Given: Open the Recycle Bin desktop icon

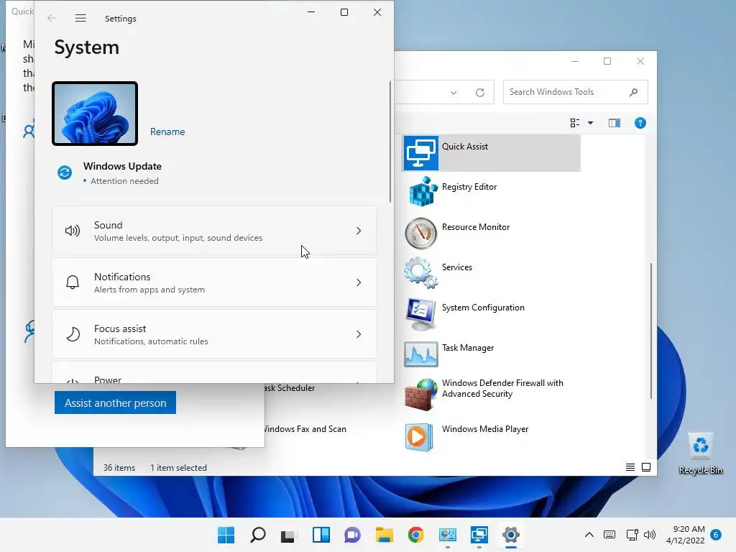Looking at the screenshot, I should click(701, 454).
